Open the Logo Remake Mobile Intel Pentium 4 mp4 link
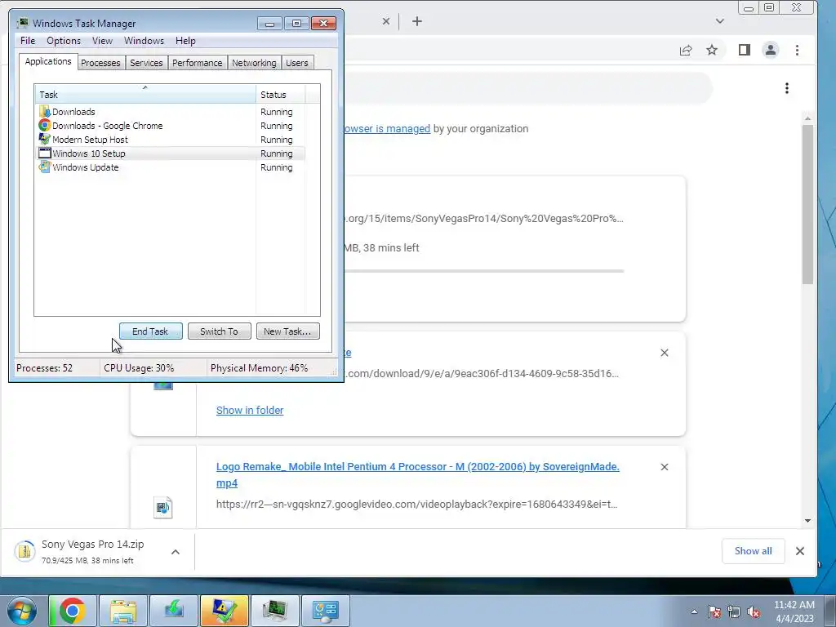The height and width of the screenshot is (627, 836). 417,474
